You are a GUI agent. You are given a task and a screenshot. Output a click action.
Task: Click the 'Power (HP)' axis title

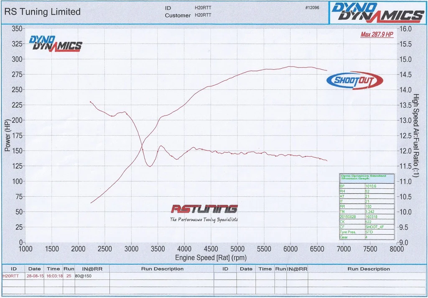point(8,135)
